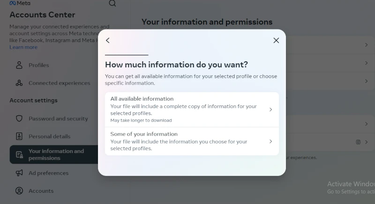
Task: Click the top background row chevron
Action: click(367, 45)
